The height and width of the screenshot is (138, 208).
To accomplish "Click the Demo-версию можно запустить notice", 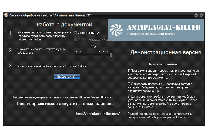I will pos(65,103).
